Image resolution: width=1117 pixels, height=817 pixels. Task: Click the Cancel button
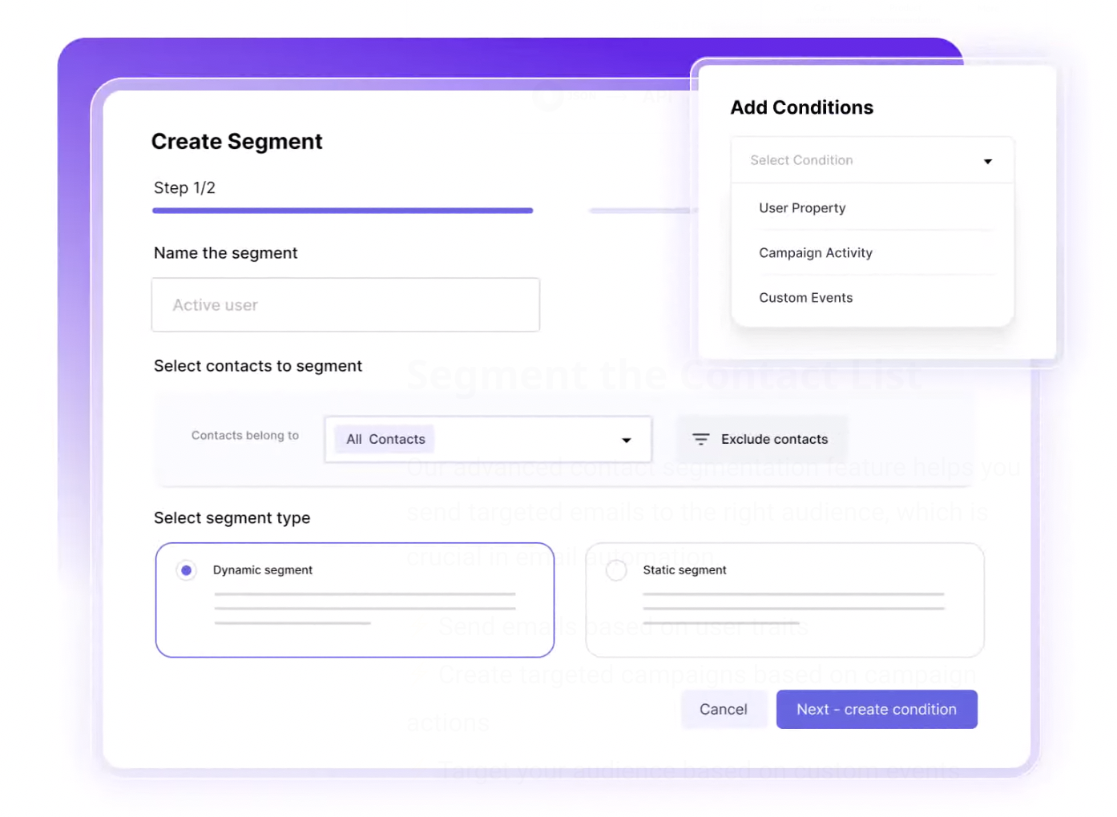pyautogui.click(x=723, y=709)
